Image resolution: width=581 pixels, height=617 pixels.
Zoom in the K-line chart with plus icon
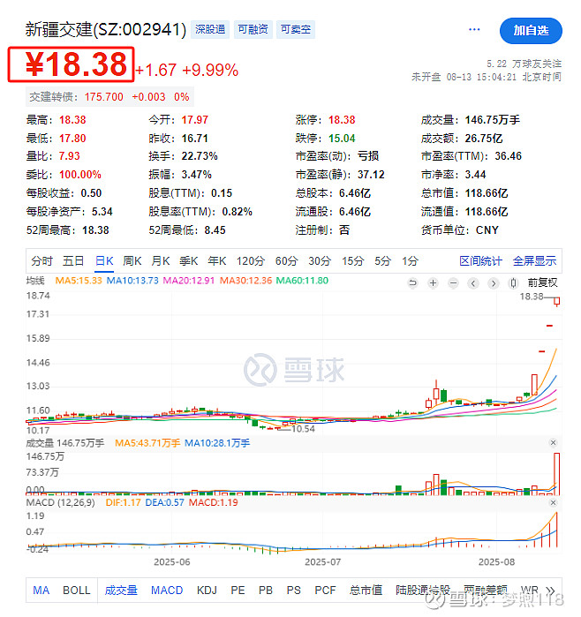pyautogui.click(x=433, y=283)
